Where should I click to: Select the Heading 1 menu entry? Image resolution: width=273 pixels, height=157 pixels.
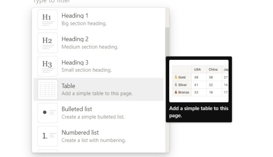pyautogui.click(x=75, y=16)
